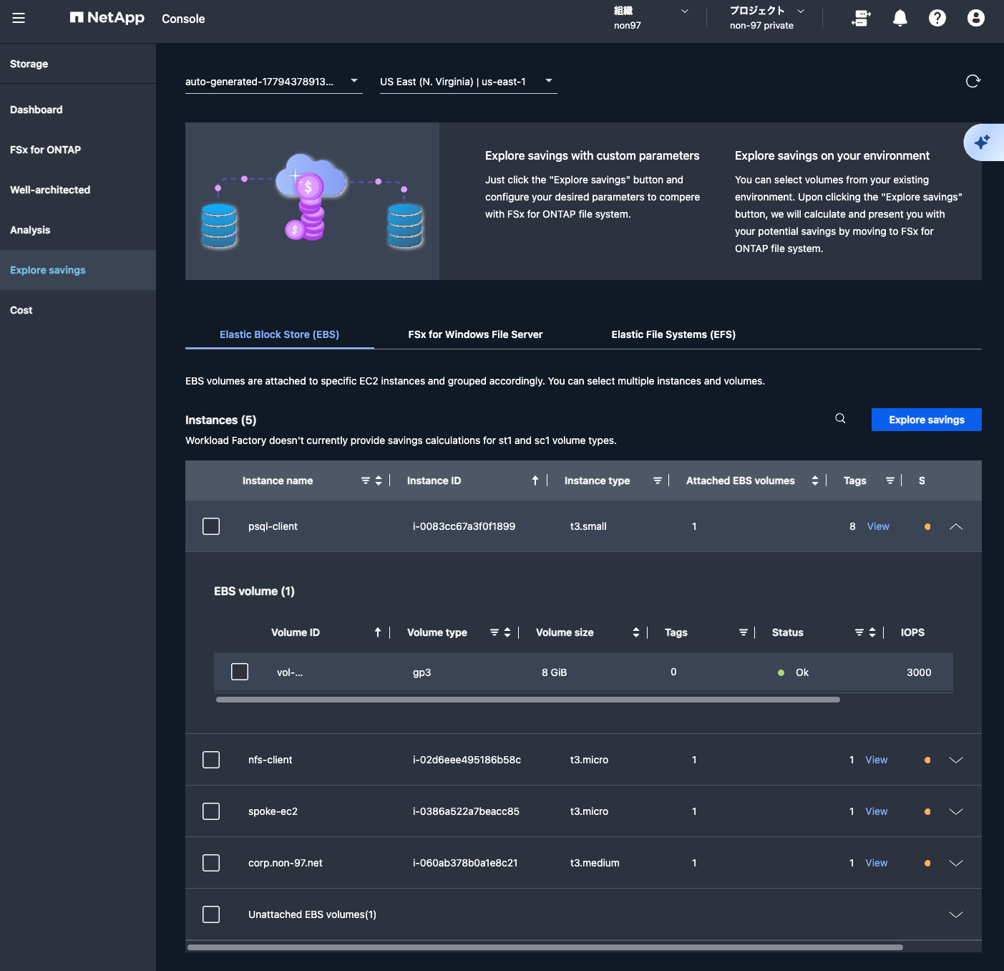Filter the EBS volume Tags column
Viewport: 1004px width, 971px height.
click(744, 632)
